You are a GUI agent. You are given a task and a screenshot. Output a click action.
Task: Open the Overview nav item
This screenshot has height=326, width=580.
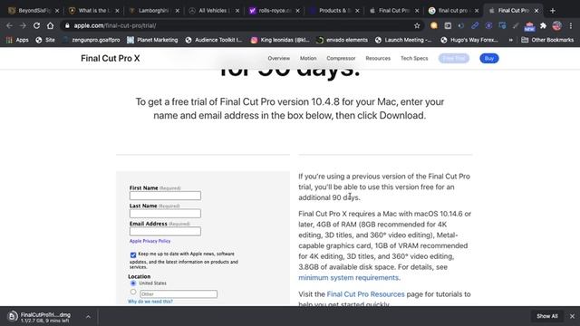pos(278,58)
